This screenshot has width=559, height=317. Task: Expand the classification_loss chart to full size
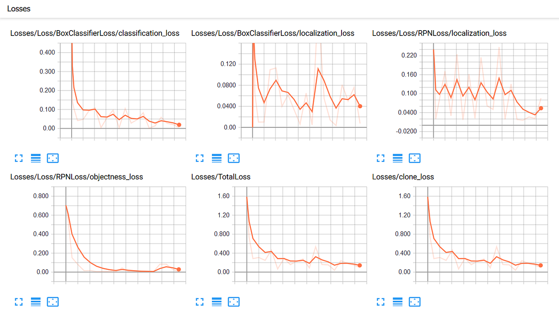tap(18, 158)
